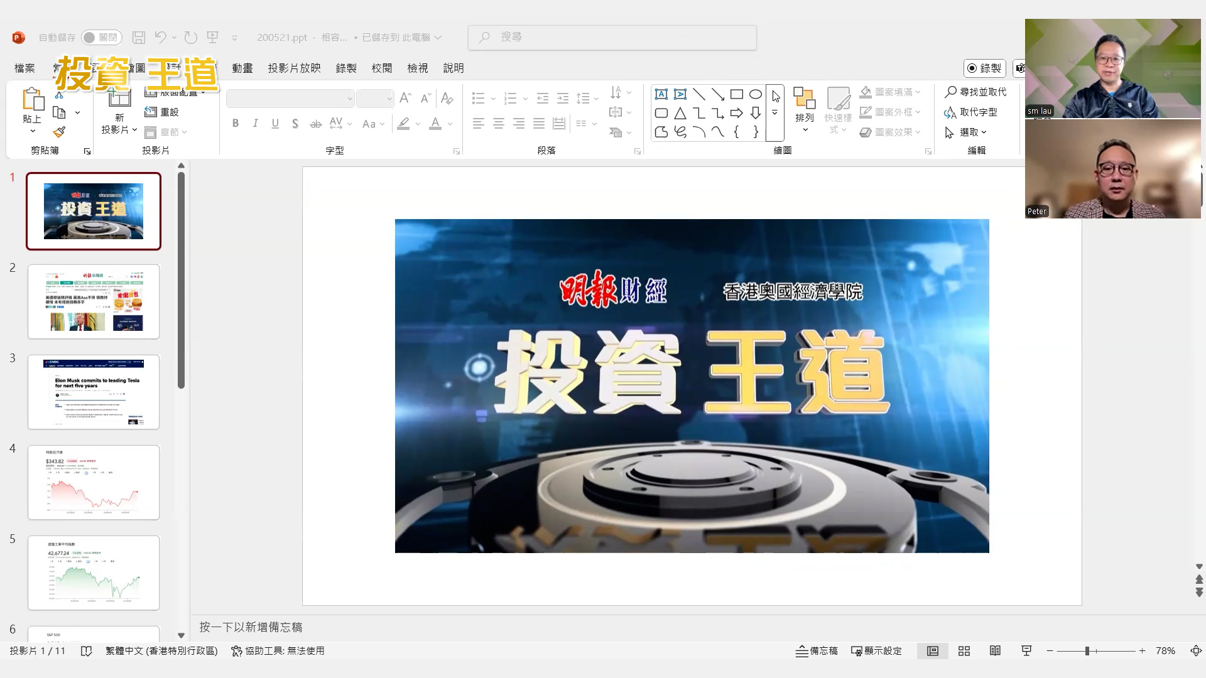Viewport: 1206px width, 678px height.
Task: Insert a text box shape
Action: (x=661, y=94)
